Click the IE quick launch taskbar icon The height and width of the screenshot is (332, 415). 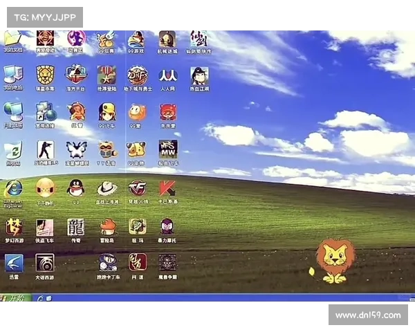[x=41, y=297]
